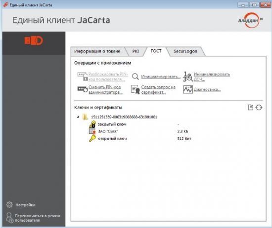The image size is (272, 228).
Task: Select the container folder icon
Action: coord(85,117)
